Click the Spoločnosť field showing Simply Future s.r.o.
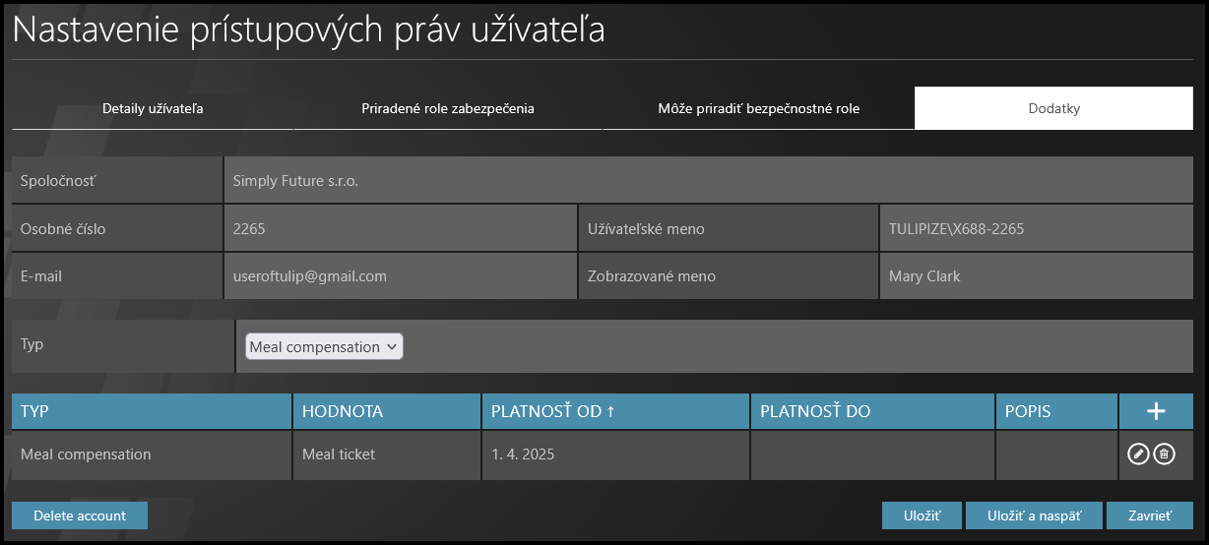 click(x=707, y=181)
